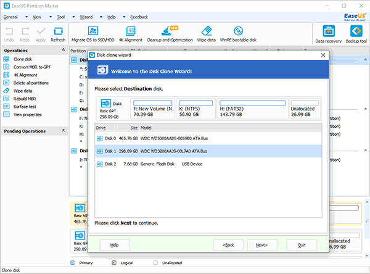370x274 pixels.
Task: Click the Unallocated legend box
Action: 155,263
